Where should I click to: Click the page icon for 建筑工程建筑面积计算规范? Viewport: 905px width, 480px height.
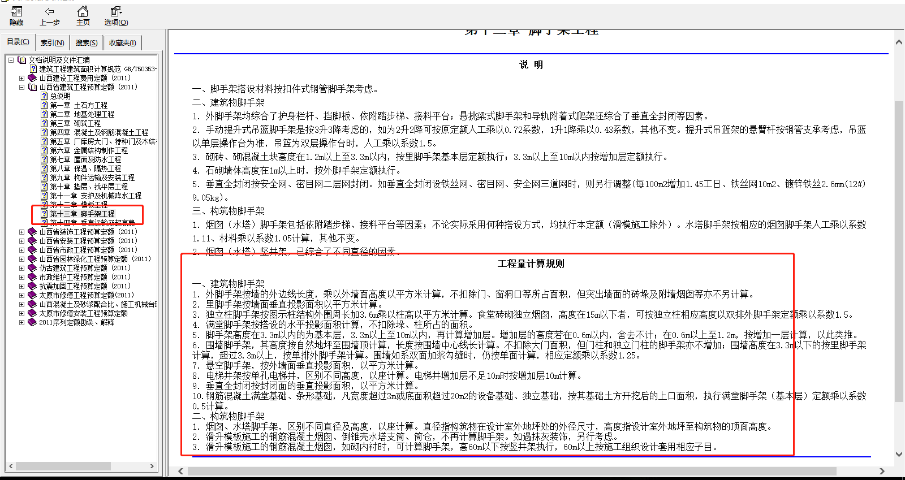pyautogui.click(x=33, y=69)
